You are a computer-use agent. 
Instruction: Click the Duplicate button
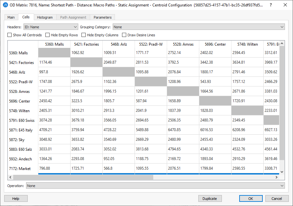210,199
